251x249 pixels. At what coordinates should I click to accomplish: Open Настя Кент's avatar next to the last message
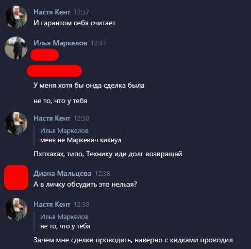pyautogui.click(x=16, y=209)
